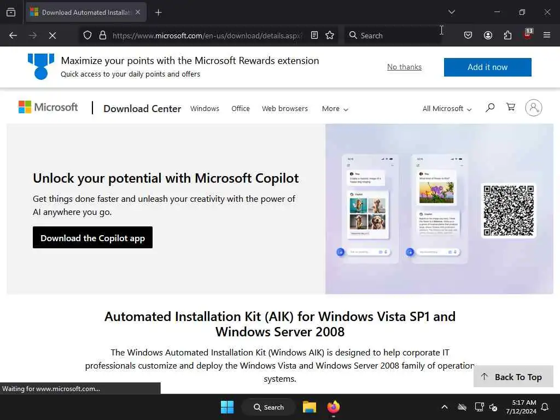
Task: Close the Download Automated Installation tab
Action: [138, 12]
